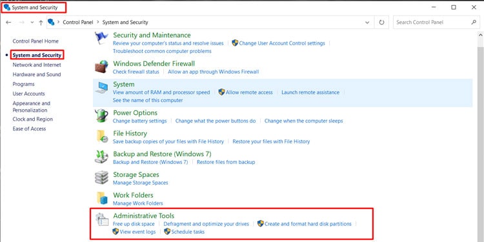This screenshot has height=242, width=484.
Task: Click Check firewall status link
Action: pyautogui.click(x=136, y=72)
